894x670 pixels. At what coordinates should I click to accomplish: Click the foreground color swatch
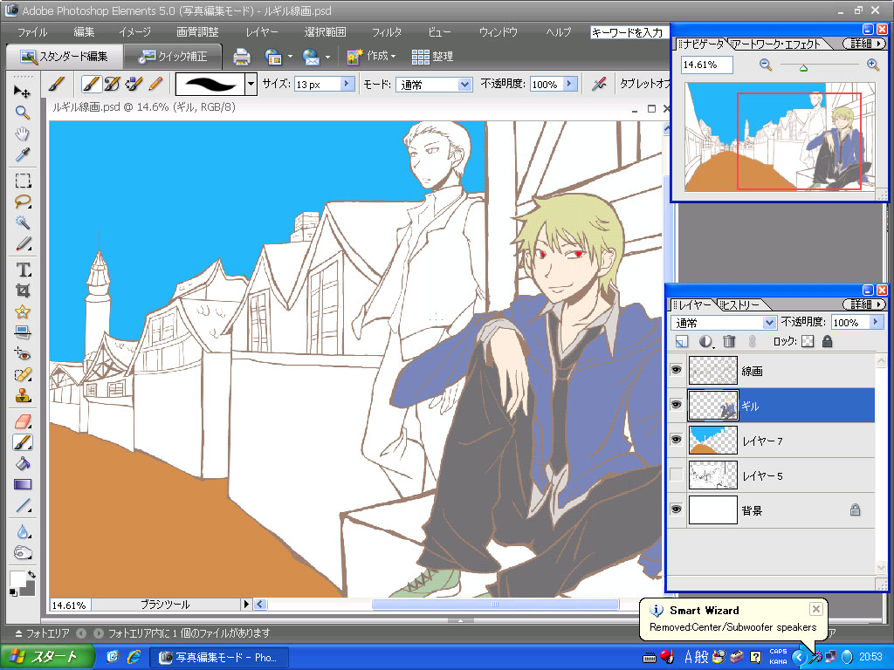(17, 579)
